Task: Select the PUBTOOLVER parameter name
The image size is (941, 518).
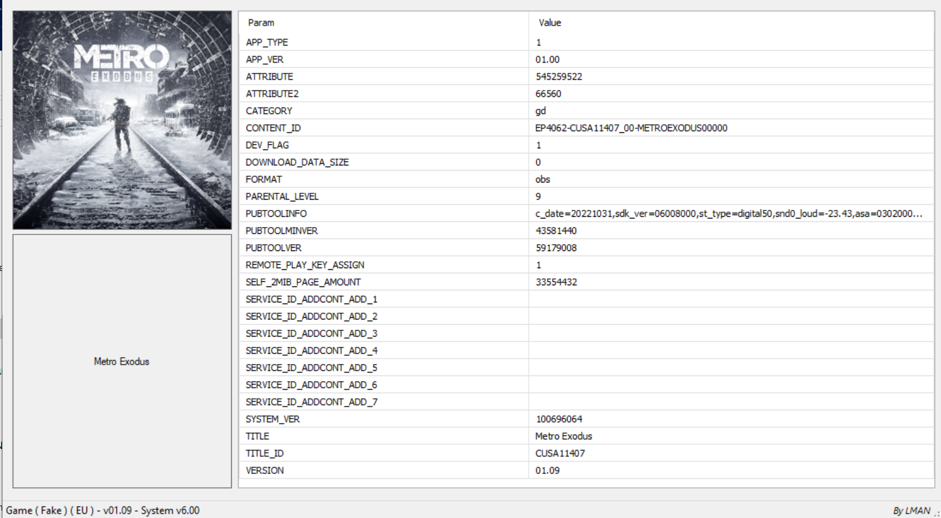Action: coord(274,248)
